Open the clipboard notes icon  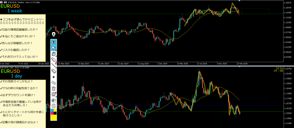pos(54,106)
